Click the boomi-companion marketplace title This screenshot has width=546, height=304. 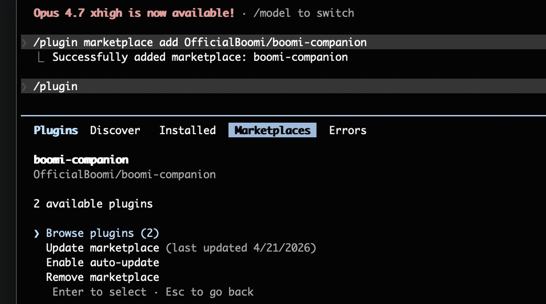point(81,160)
